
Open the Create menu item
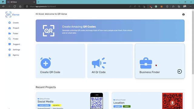16,23
